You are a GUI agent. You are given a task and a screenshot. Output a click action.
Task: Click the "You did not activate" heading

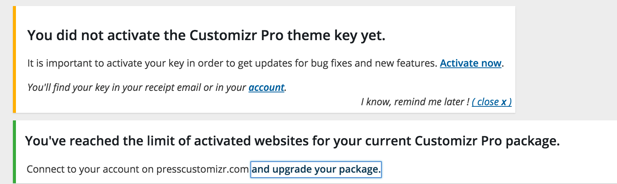click(206, 36)
